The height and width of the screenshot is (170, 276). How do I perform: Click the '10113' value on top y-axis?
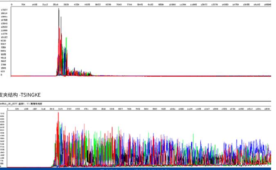[x=4, y=37]
